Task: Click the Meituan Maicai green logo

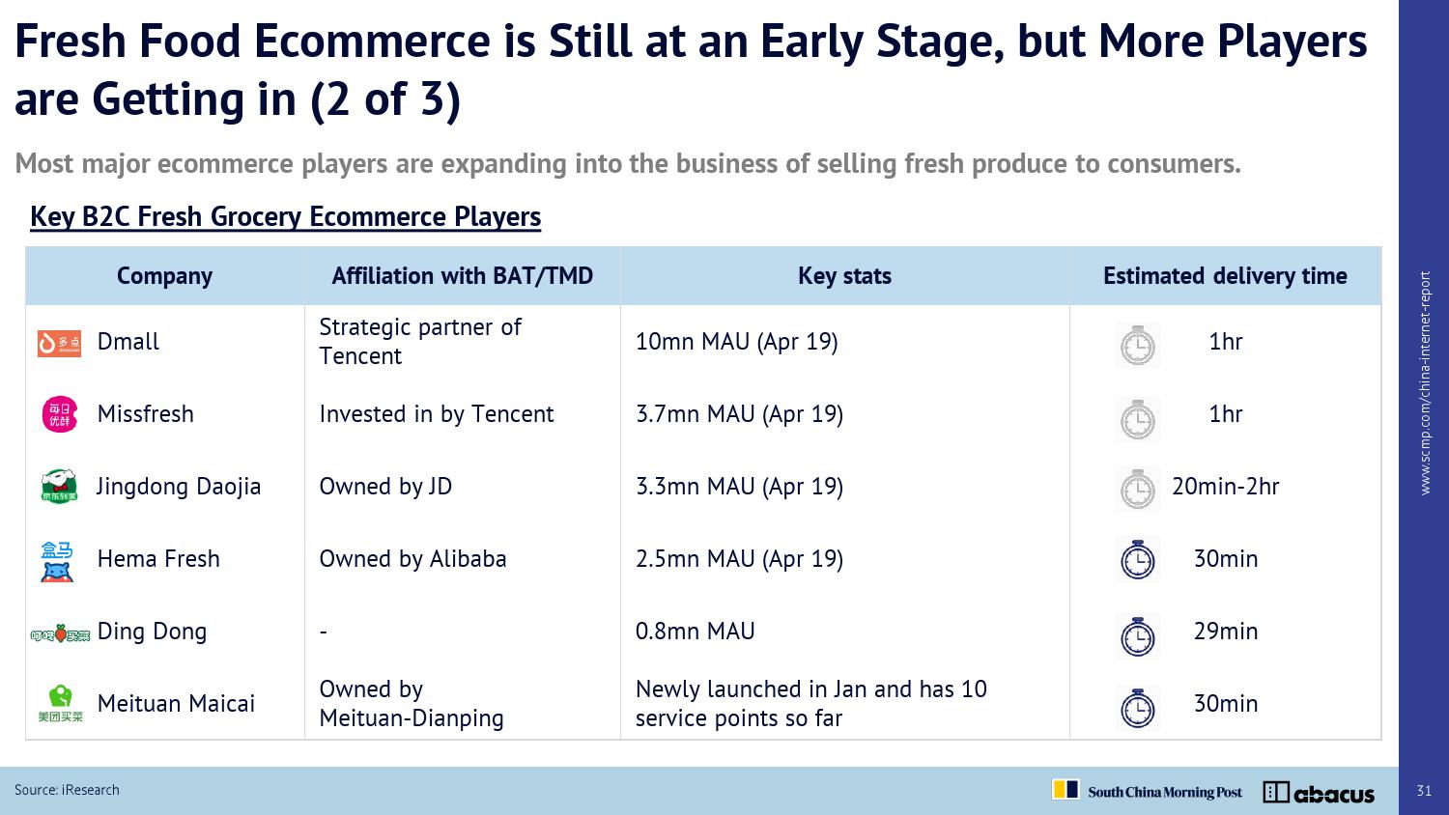Action: (x=60, y=704)
